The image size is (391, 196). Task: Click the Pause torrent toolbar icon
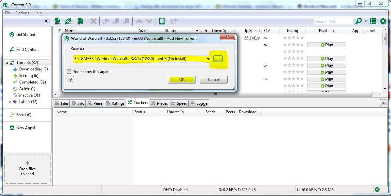(x=116, y=21)
